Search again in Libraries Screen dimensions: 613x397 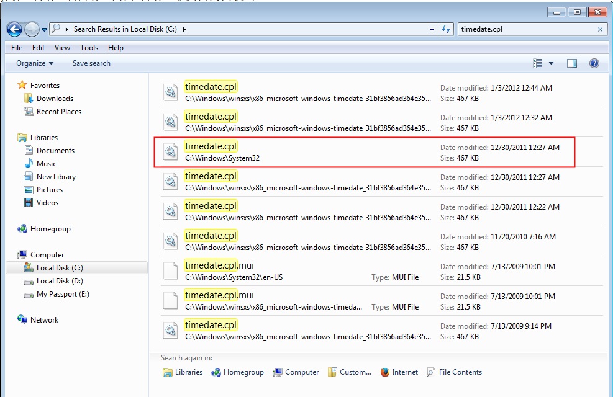click(x=183, y=372)
